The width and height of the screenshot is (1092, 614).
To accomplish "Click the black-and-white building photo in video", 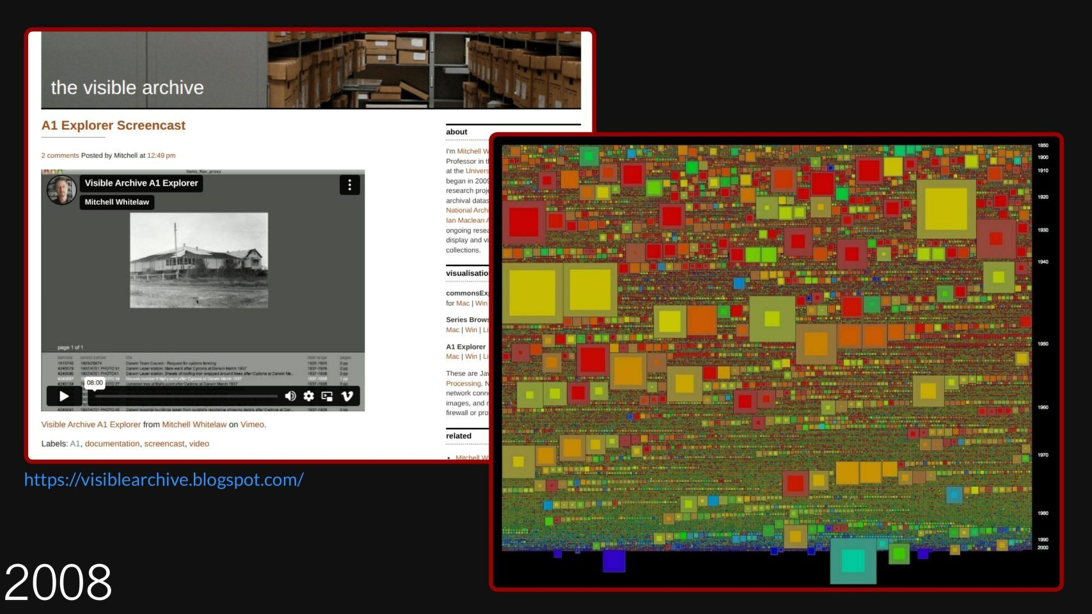I will (199, 260).
